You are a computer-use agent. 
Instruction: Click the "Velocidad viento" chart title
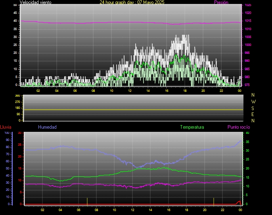[36, 2]
